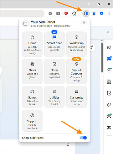Click the side panel icon in popup header
Image resolution: width=113 pixels, height=156 pixels.
click(25, 24)
